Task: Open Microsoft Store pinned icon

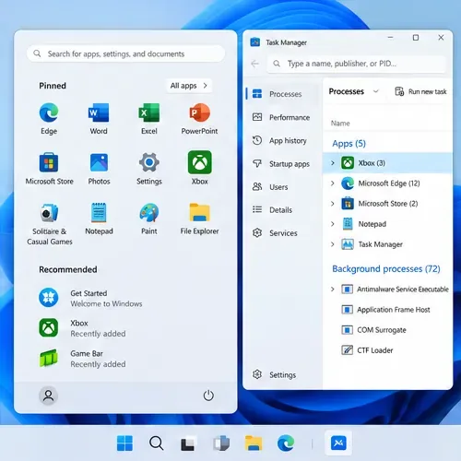Action: pos(49,169)
